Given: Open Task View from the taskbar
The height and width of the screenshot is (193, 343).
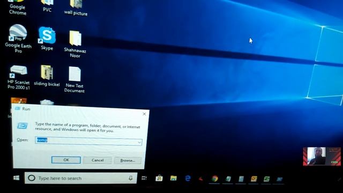Looking at the screenshot, I should pyautogui.click(x=144, y=178).
